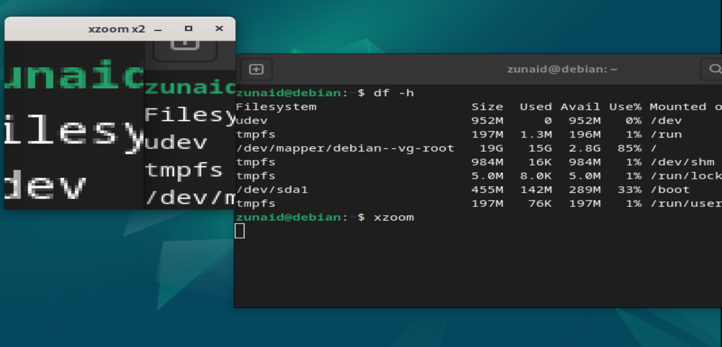This screenshot has width=722, height=347.
Task: Click the 142M used value
Action: pyautogui.click(x=536, y=190)
